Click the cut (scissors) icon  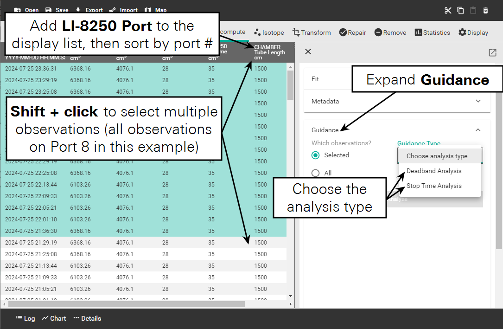pyautogui.click(x=447, y=11)
